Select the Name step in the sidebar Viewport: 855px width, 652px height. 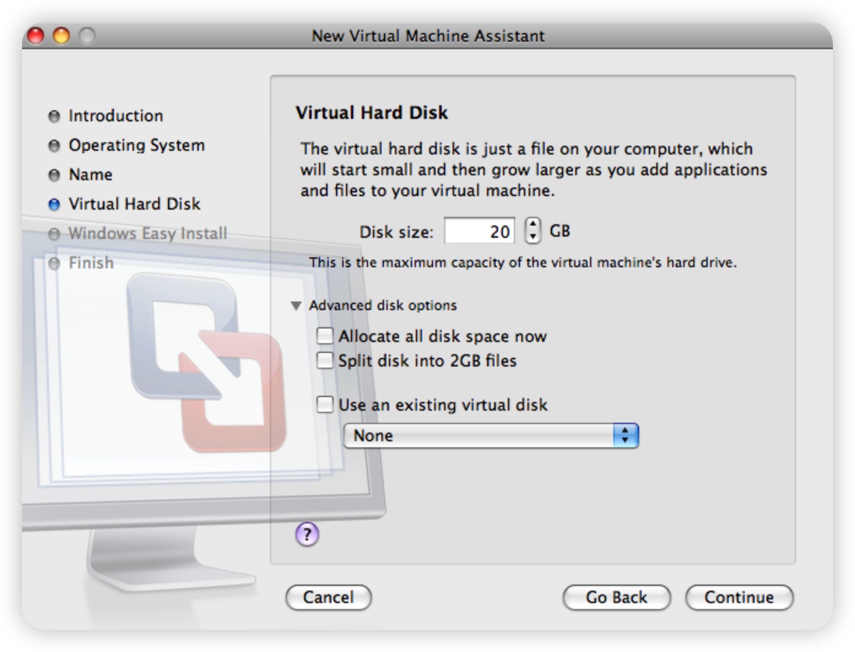[x=90, y=175]
